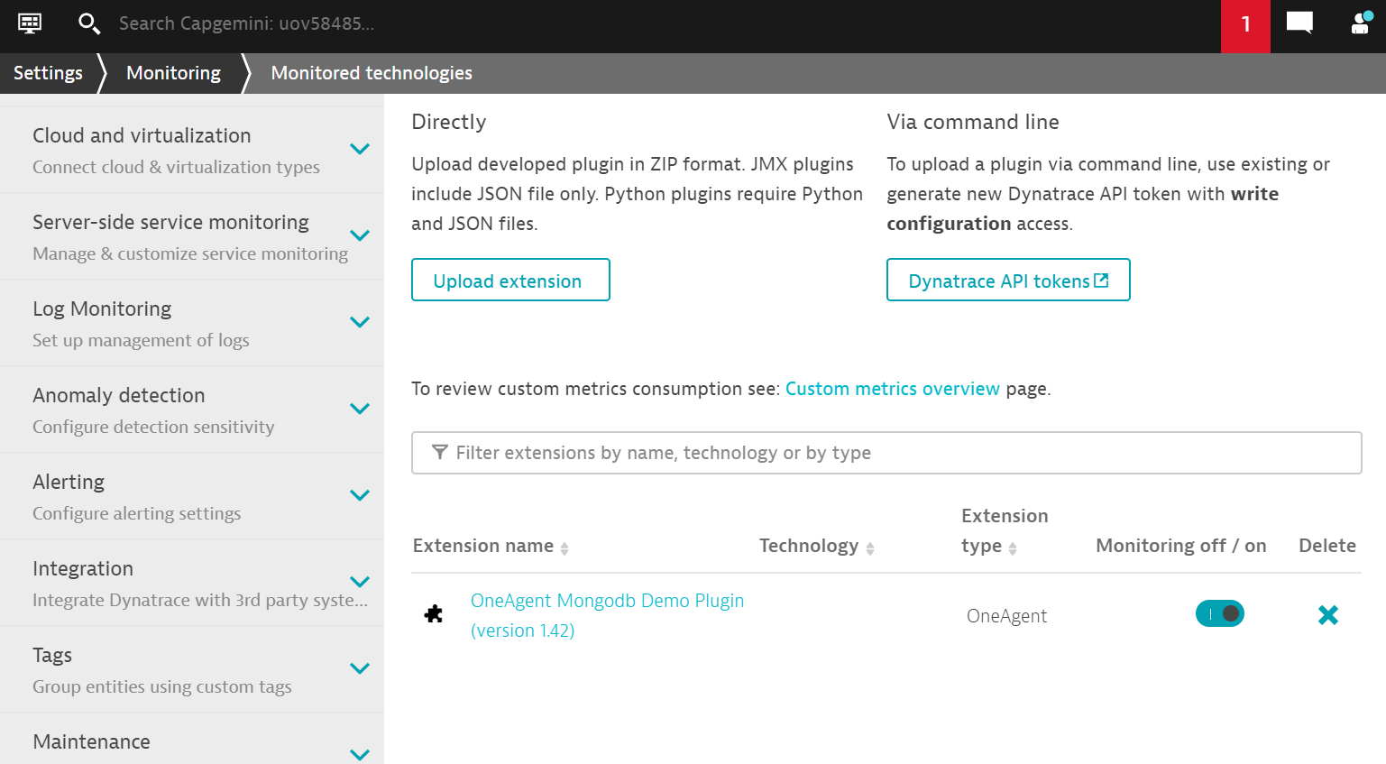Click the Monitoring off / on column header
This screenshot has width=1386, height=764.
[x=1180, y=546]
